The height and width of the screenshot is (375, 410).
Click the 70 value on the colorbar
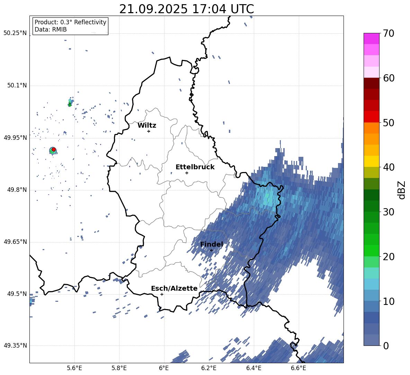(389, 33)
